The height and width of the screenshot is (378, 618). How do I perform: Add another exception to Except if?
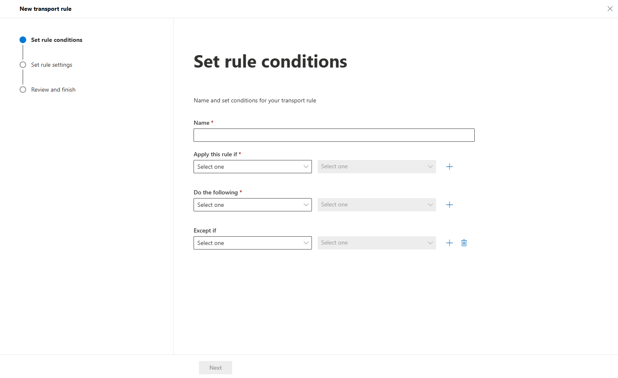click(449, 242)
